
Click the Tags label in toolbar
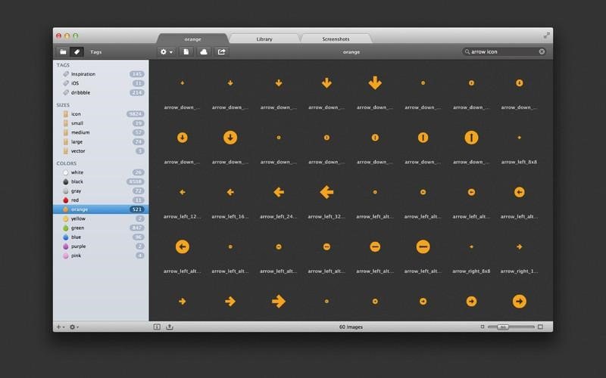click(x=96, y=51)
